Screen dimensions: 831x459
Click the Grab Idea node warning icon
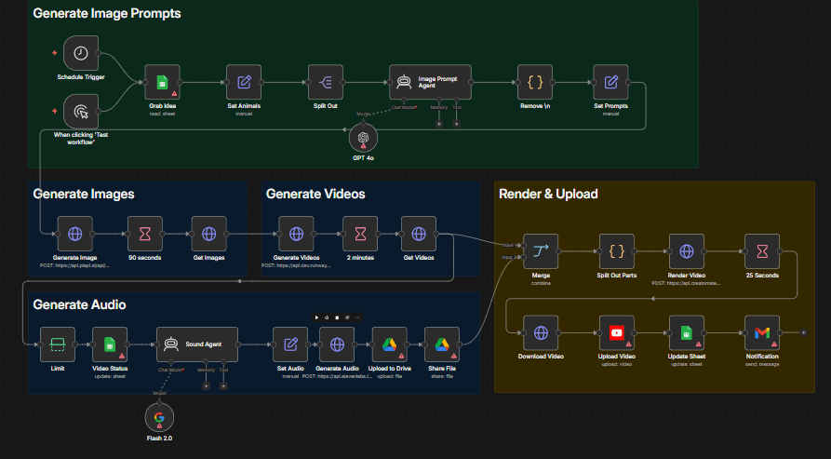tap(174, 94)
